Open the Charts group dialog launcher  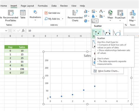126,25
